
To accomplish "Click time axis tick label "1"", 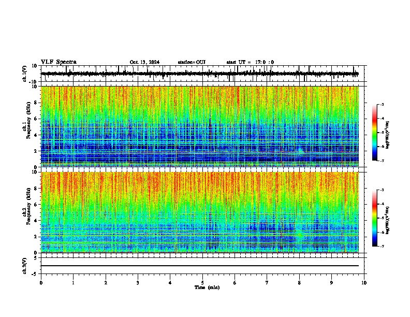I will (x=73, y=283).
